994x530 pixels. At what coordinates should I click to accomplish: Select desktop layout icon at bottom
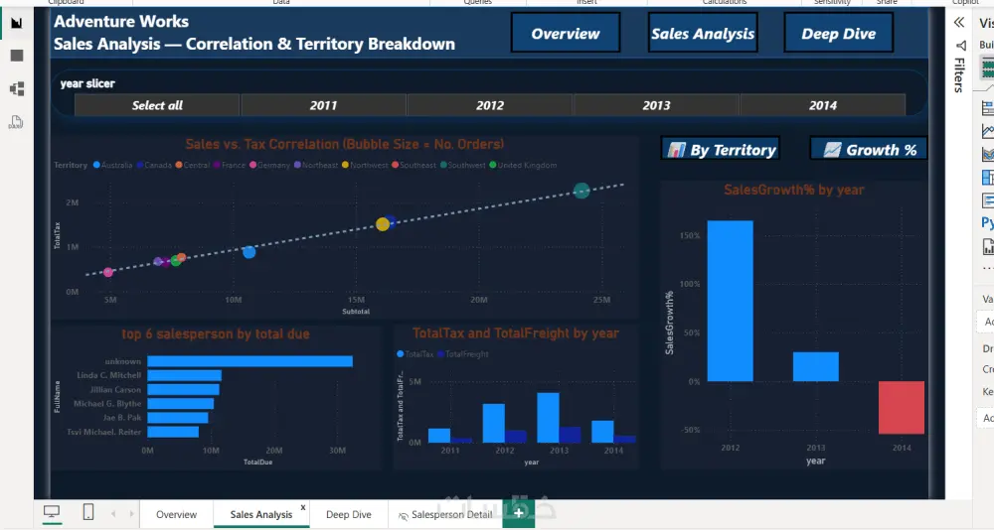(52, 511)
